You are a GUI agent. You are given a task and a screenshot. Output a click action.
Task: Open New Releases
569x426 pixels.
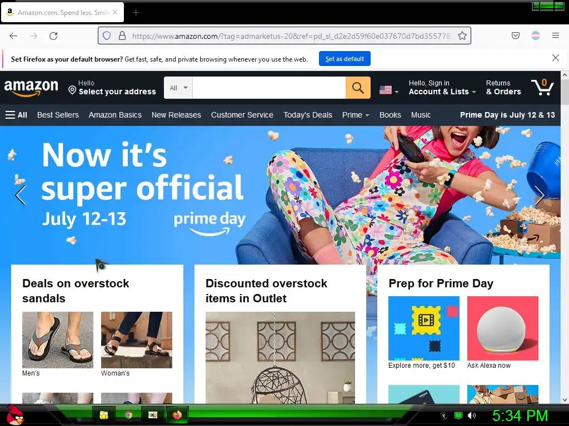click(176, 115)
